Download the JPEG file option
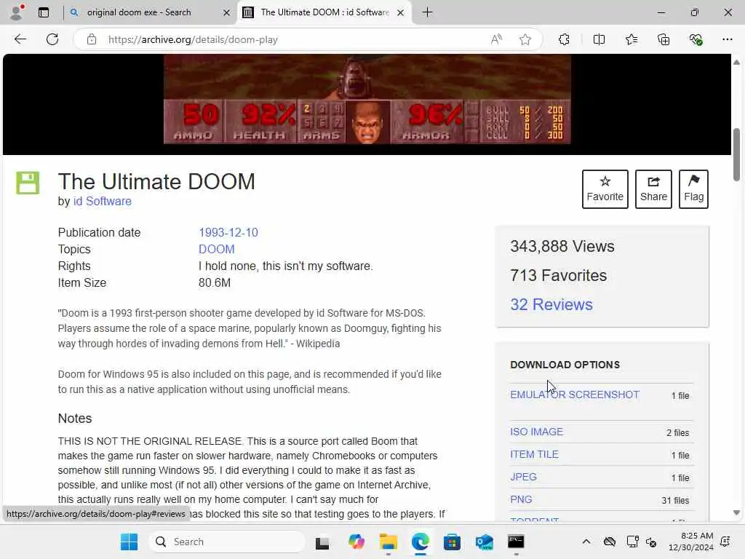Viewport: 745px width, 559px height. (x=523, y=477)
